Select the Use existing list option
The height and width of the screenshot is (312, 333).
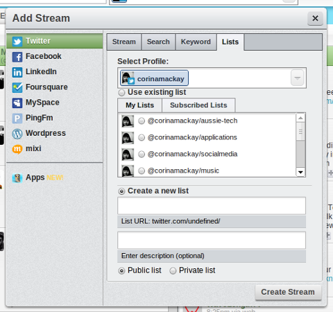point(121,93)
